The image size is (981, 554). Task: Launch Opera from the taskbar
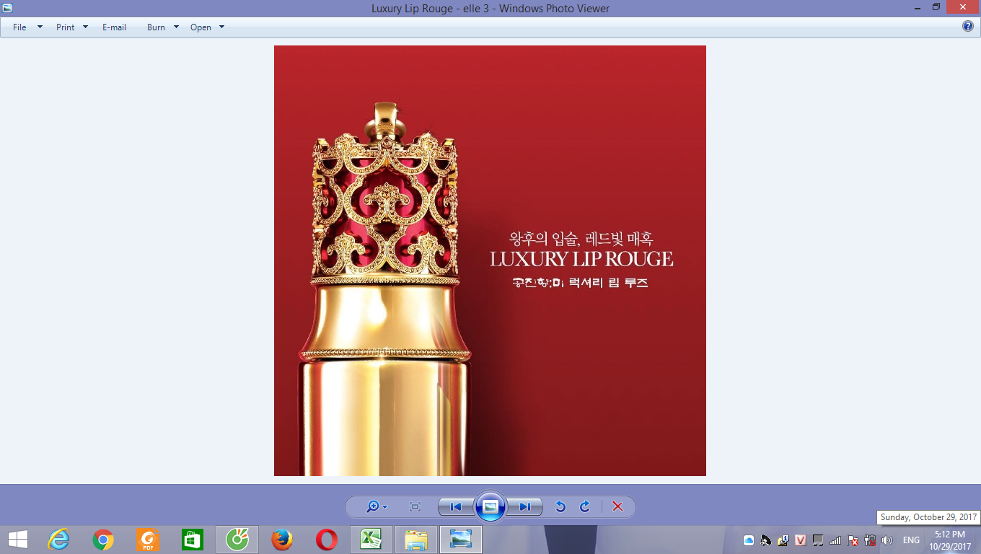pyautogui.click(x=327, y=540)
